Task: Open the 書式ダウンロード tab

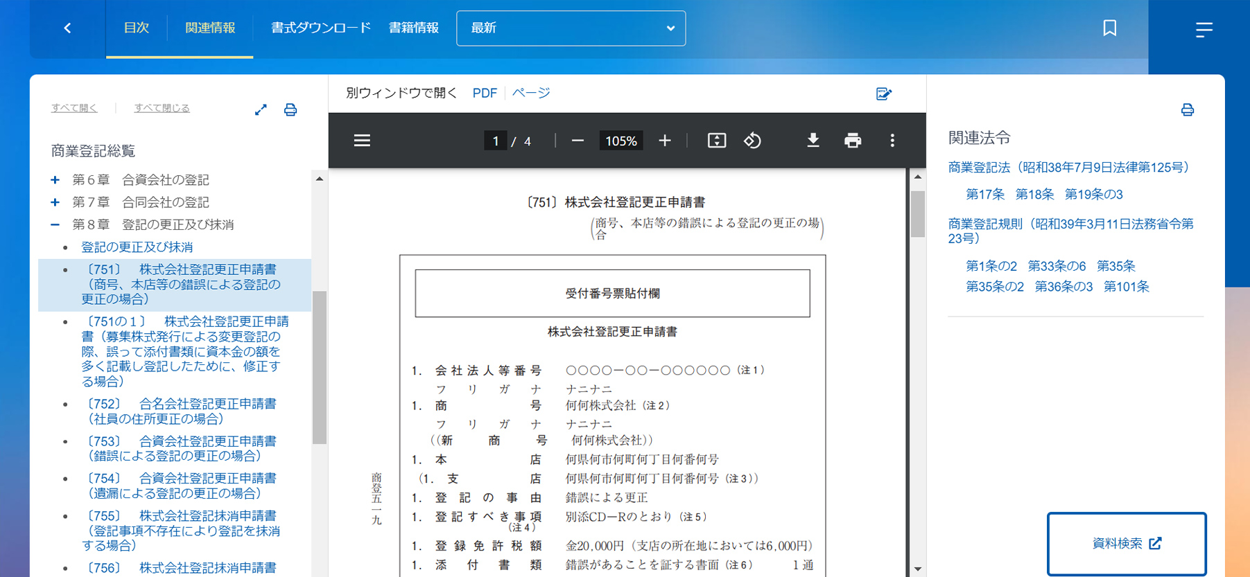Action: click(321, 28)
